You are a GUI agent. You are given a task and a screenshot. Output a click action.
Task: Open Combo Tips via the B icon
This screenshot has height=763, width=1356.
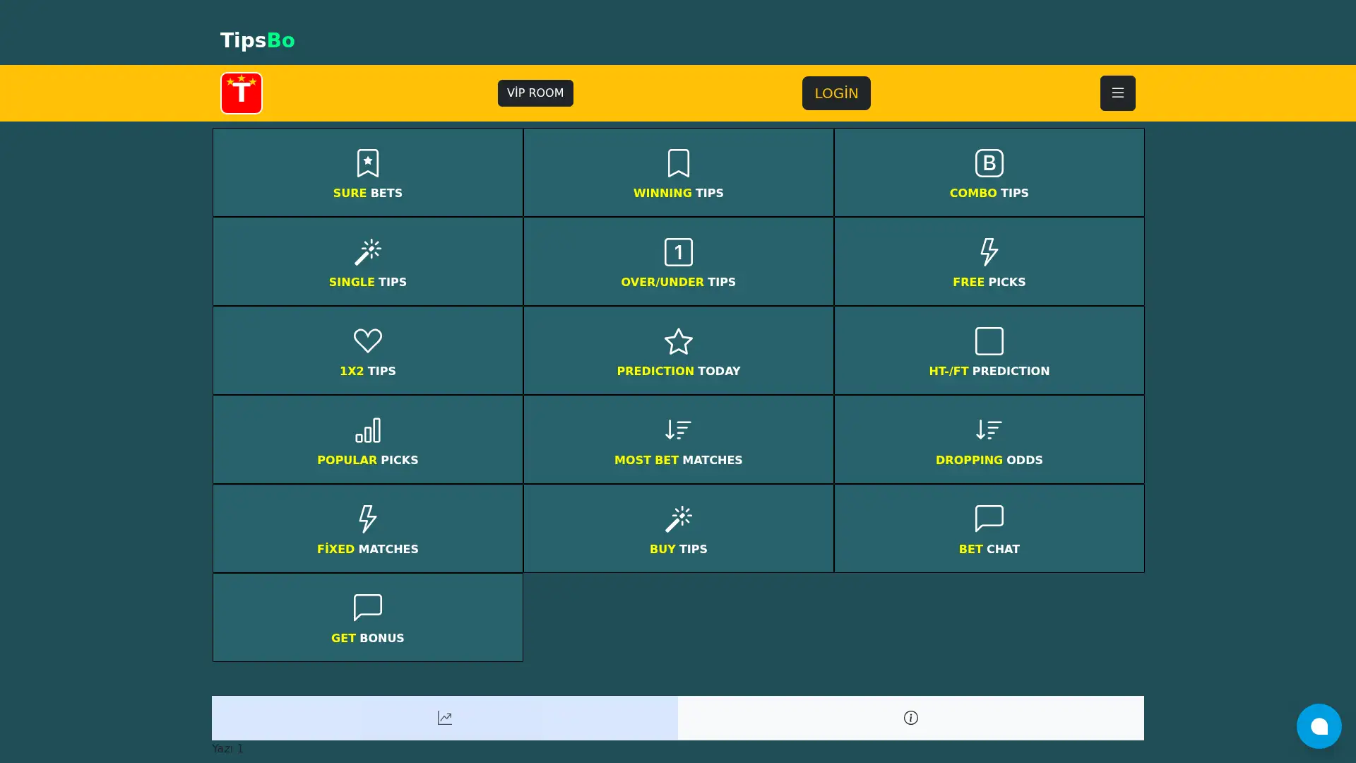coord(989,163)
